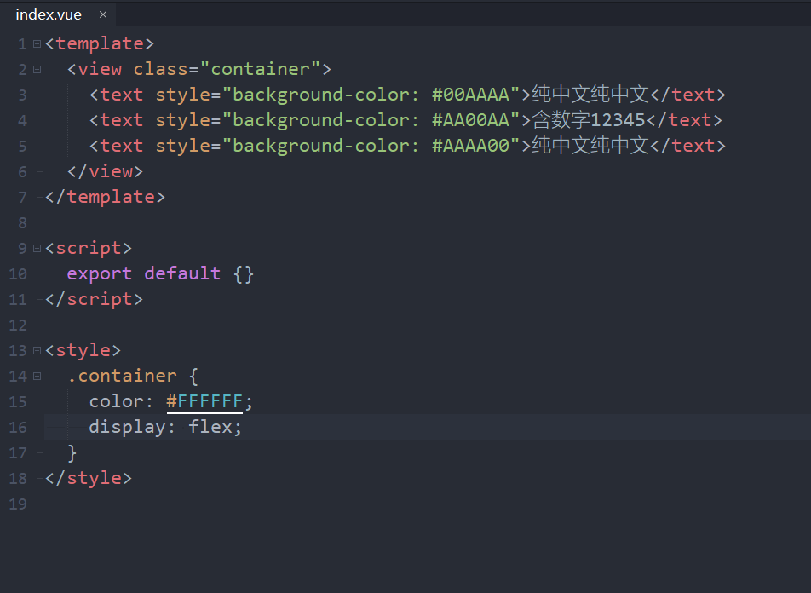Collapse the style block fold marker
Image resolution: width=811 pixels, height=593 pixels.
pyautogui.click(x=37, y=351)
